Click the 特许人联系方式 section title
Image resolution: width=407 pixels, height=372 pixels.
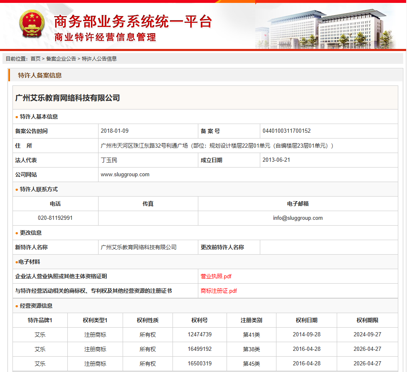[39, 189]
